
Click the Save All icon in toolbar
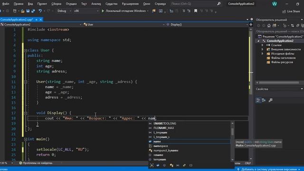click(x=33, y=11)
